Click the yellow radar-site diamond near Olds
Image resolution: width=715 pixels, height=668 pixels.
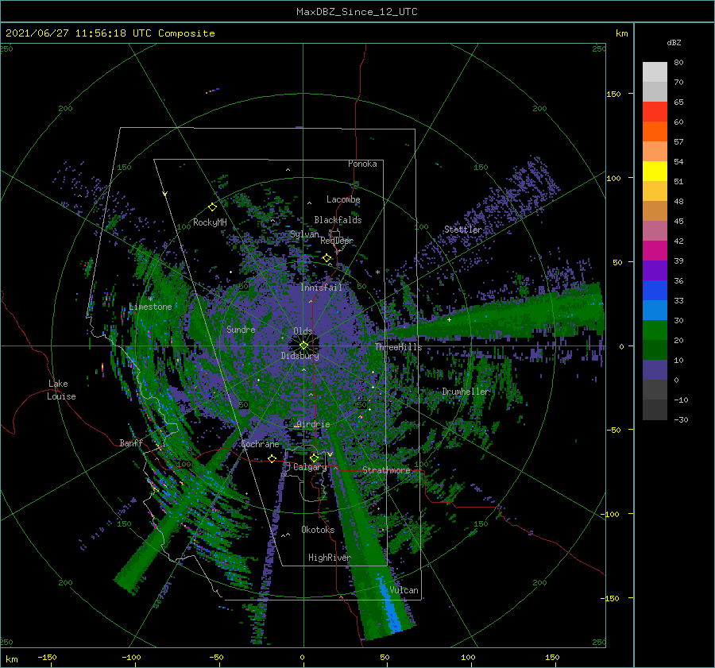[x=303, y=346]
